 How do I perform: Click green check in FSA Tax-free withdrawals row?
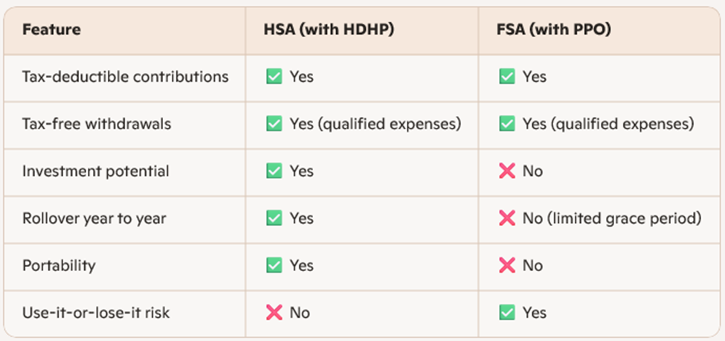pos(507,124)
